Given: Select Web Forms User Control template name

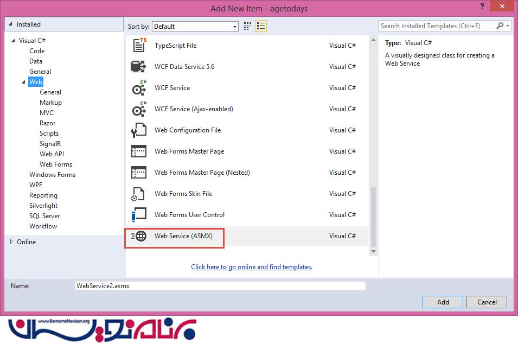Looking at the screenshot, I should coord(189,215).
